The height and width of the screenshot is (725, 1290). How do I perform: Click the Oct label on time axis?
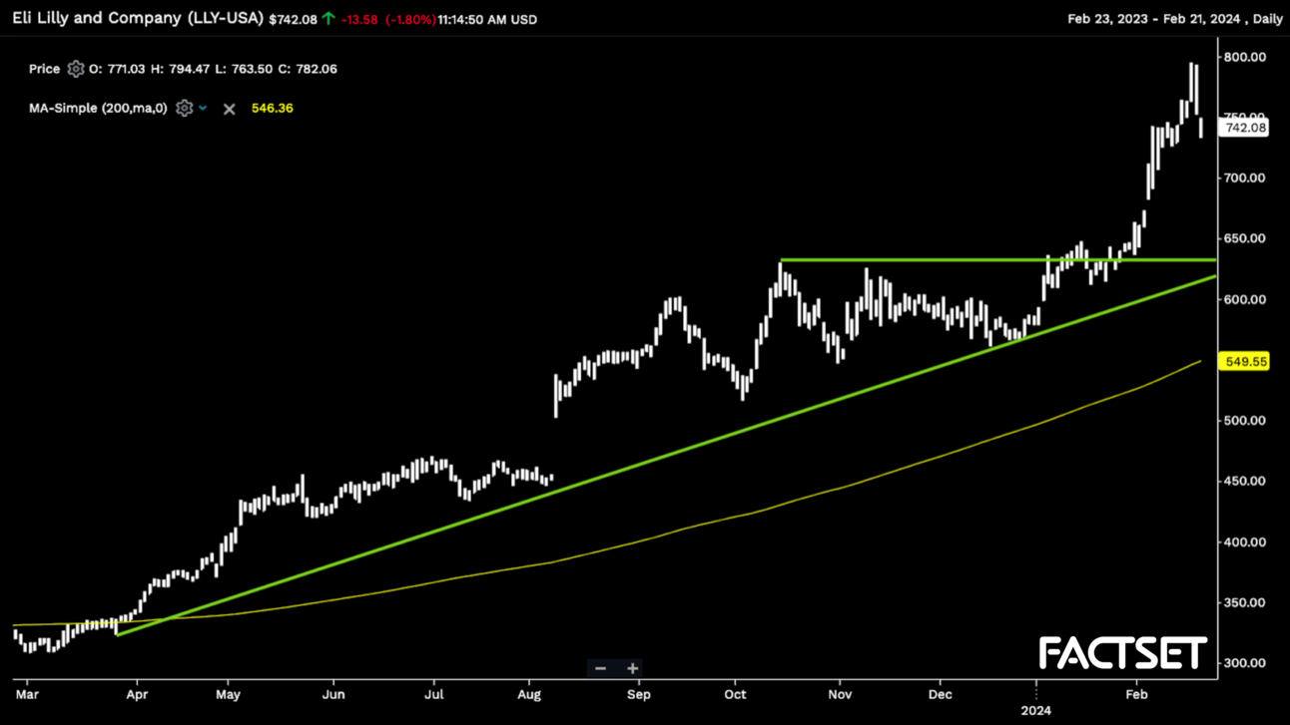(x=735, y=694)
